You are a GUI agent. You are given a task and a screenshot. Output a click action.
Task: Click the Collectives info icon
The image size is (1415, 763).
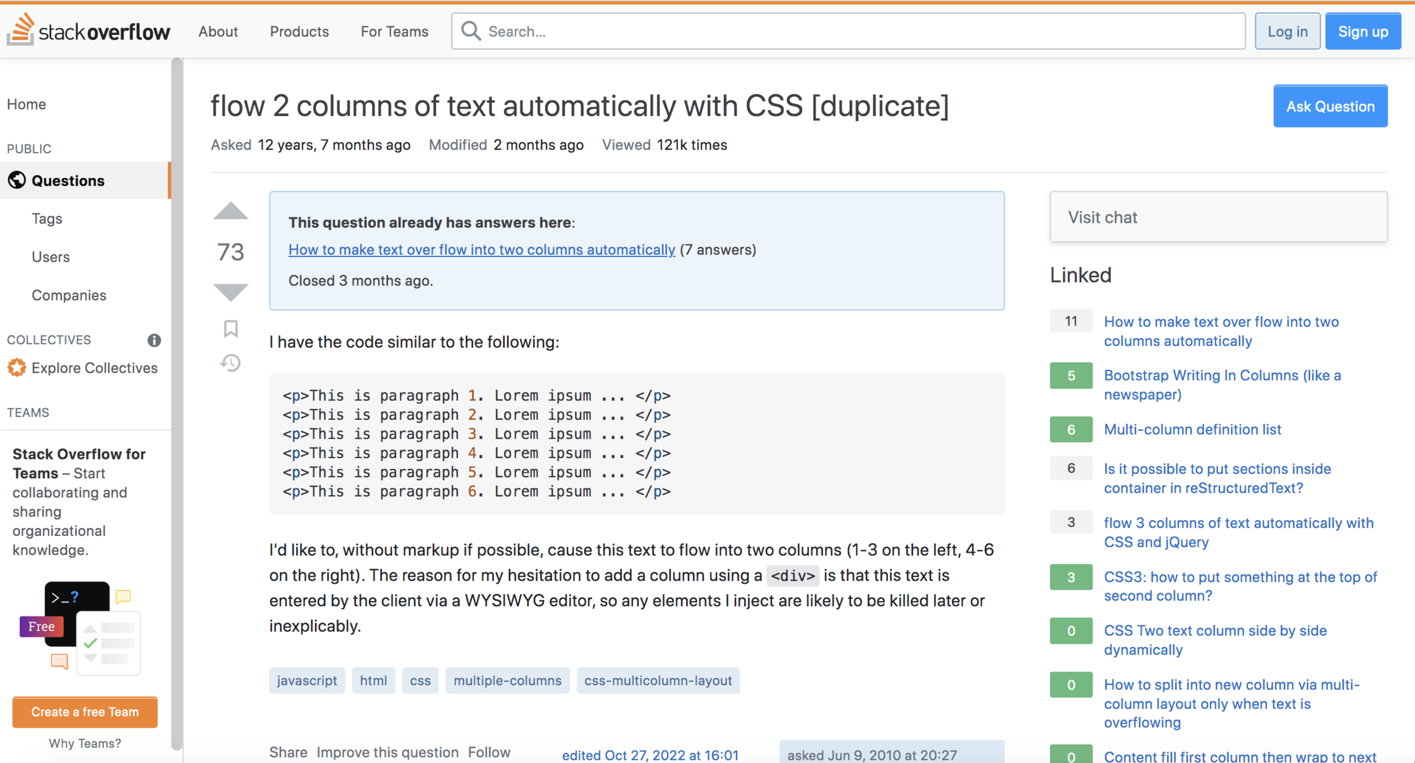tap(154, 340)
